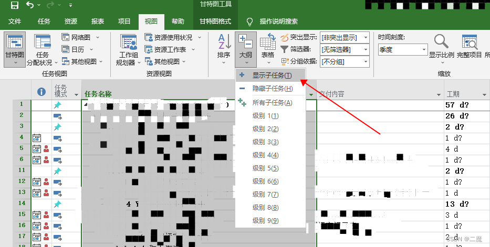Click the 甘特图 view button
The height and width of the screenshot is (247, 490).
click(15, 50)
